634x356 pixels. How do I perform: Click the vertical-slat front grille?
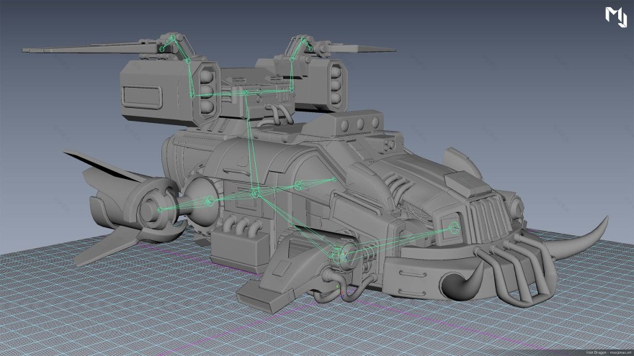point(490,214)
